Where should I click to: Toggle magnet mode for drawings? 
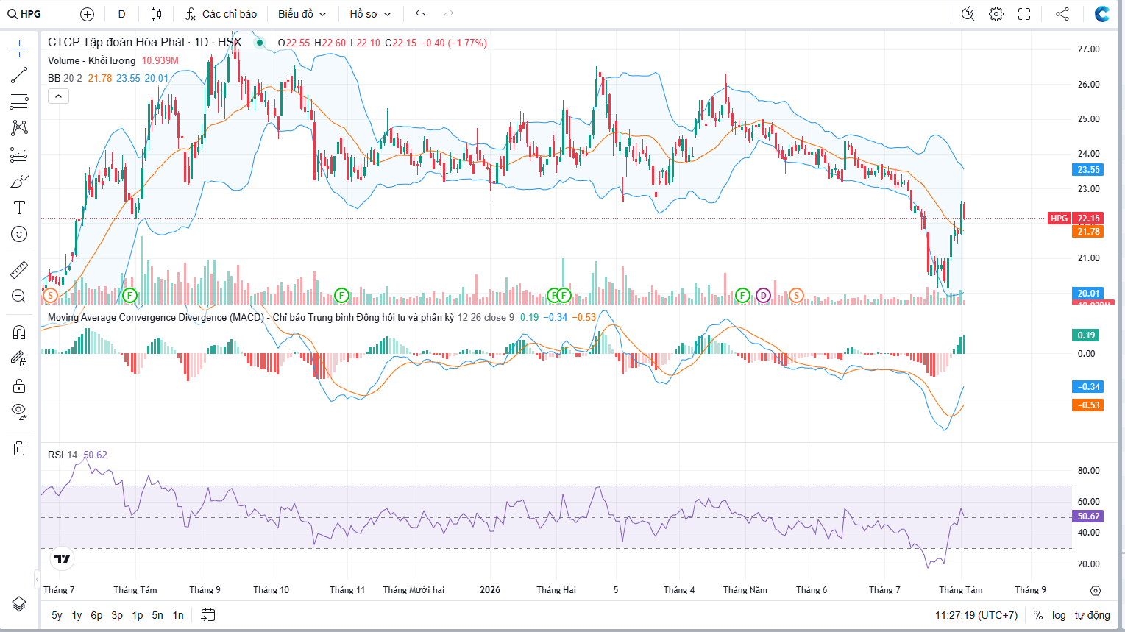[19, 332]
